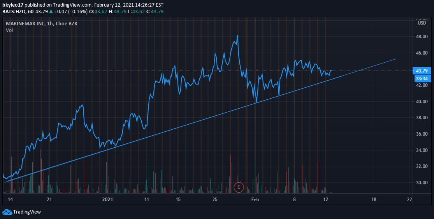The height and width of the screenshot is (219, 434).
Task: Click the current price label 43.79
Action: (x=422, y=71)
